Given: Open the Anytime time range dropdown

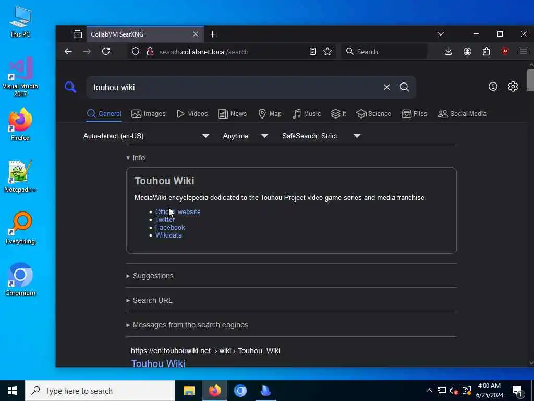Looking at the screenshot, I should click(245, 136).
